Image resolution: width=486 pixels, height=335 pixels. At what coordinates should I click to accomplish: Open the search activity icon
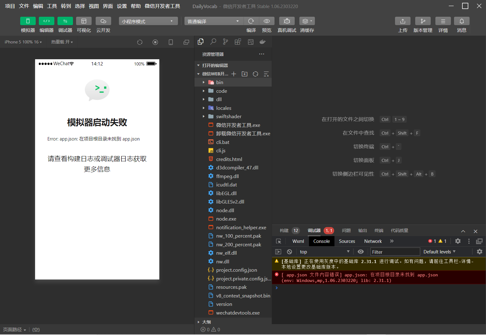point(213,42)
